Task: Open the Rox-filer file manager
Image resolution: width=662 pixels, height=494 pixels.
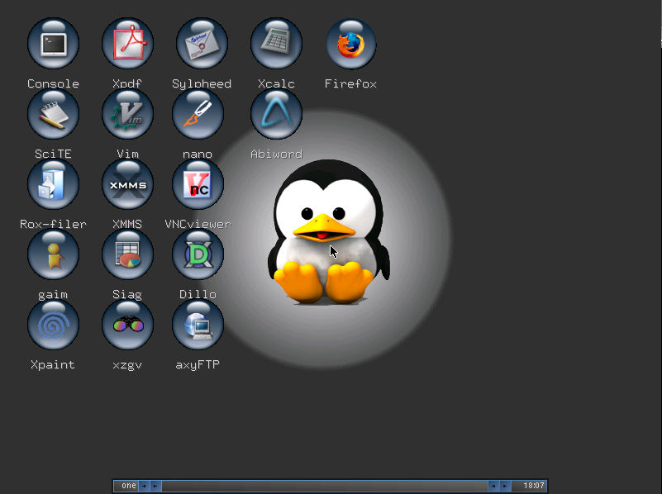Action: click(53, 183)
